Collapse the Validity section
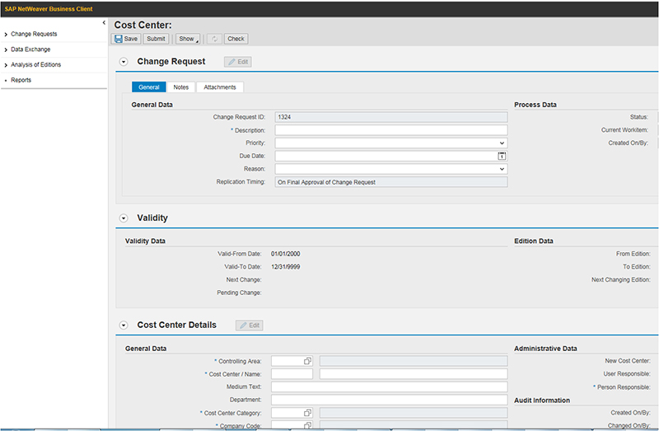This screenshot has width=659, height=431. (x=124, y=218)
